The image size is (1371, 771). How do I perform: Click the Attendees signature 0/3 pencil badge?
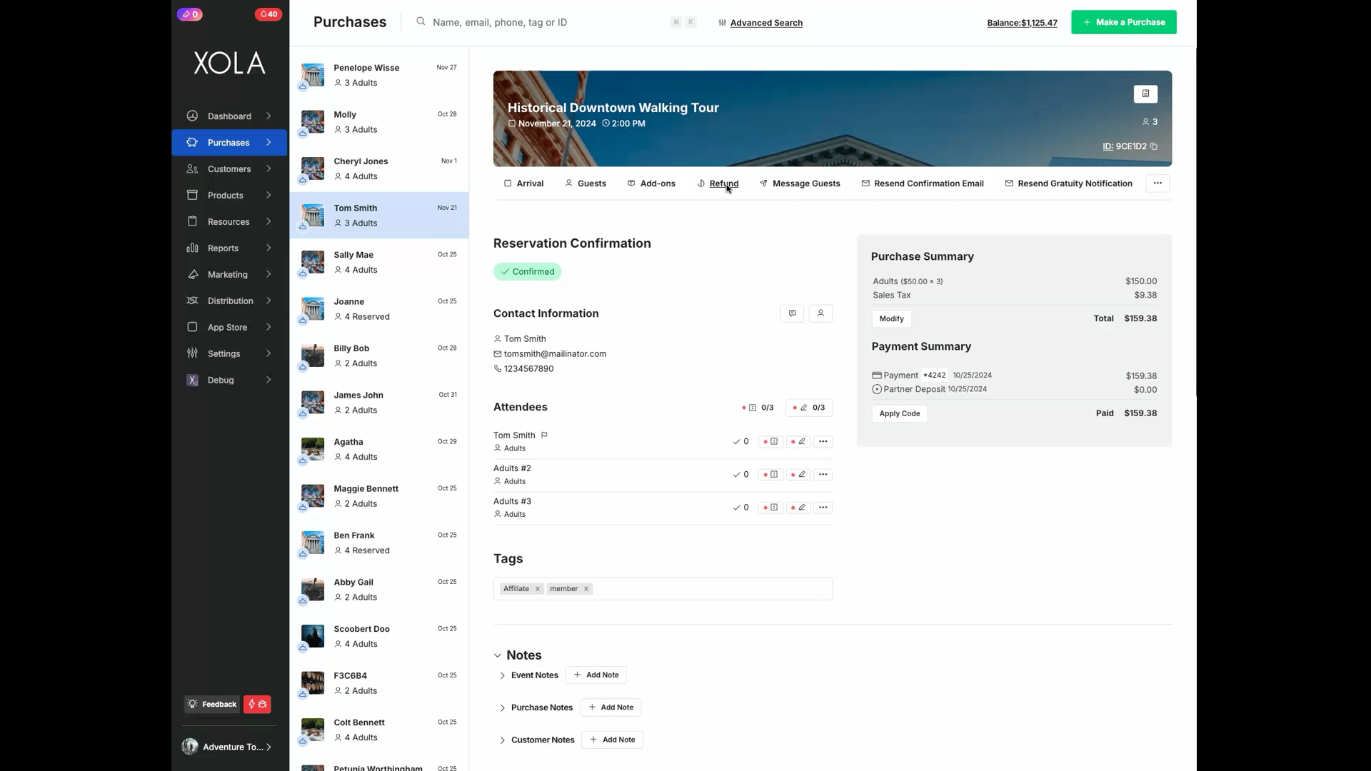[809, 408]
